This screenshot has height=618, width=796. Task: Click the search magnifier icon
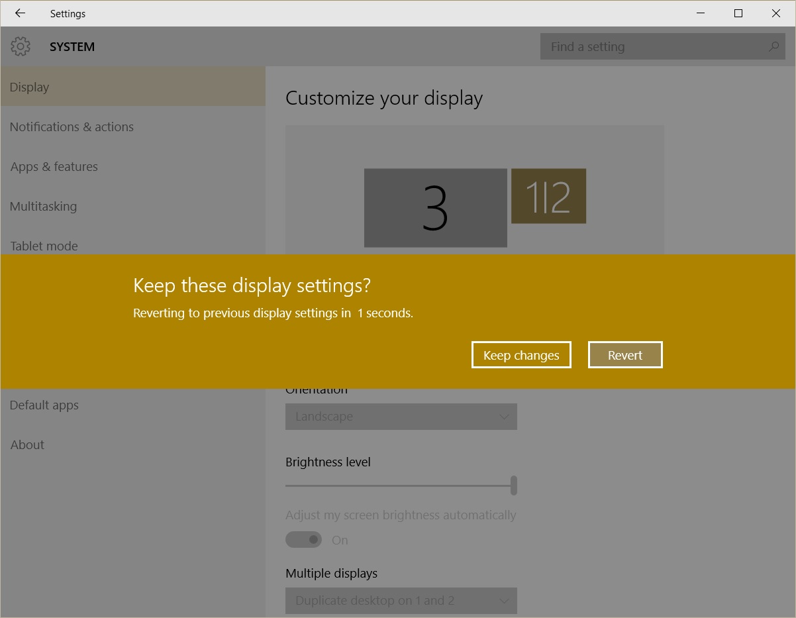tap(773, 46)
